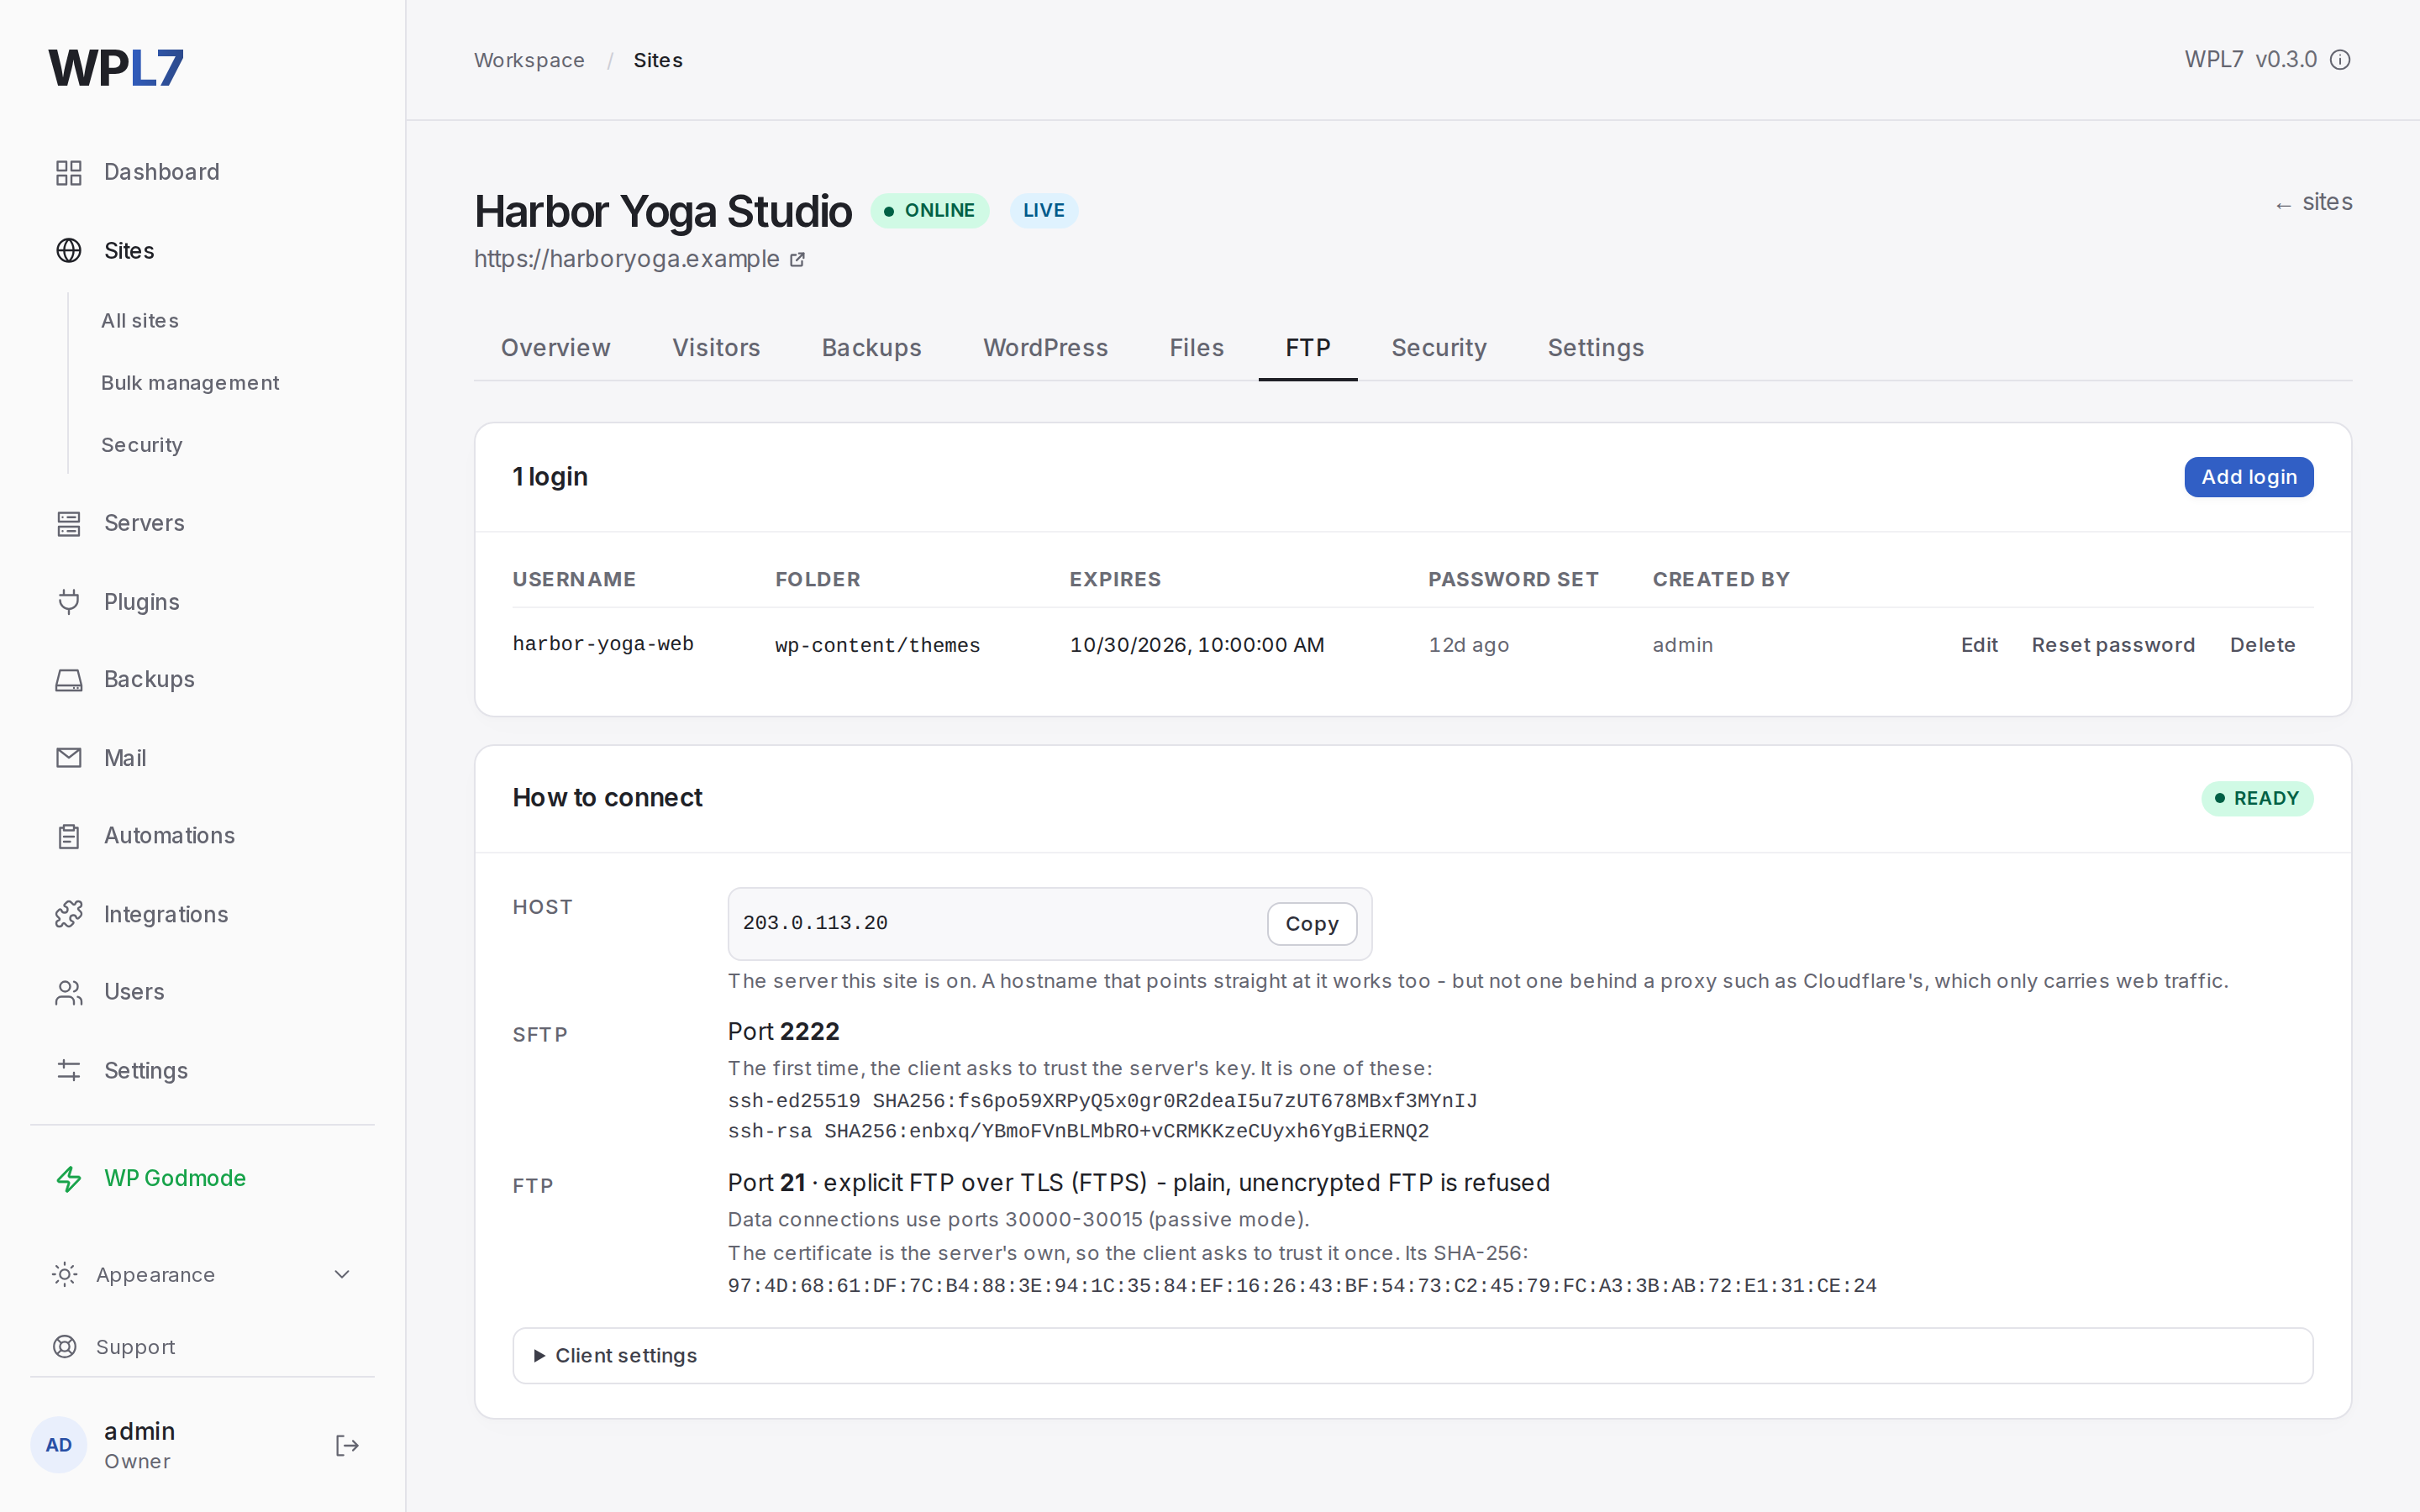Open external link icon beside site URL
The width and height of the screenshot is (2420, 1512).
tap(797, 260)
